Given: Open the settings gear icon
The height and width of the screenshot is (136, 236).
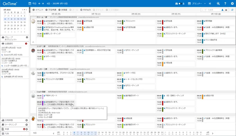Looking at the screenshot, I should pyautogui.click(x=232, y=3).
